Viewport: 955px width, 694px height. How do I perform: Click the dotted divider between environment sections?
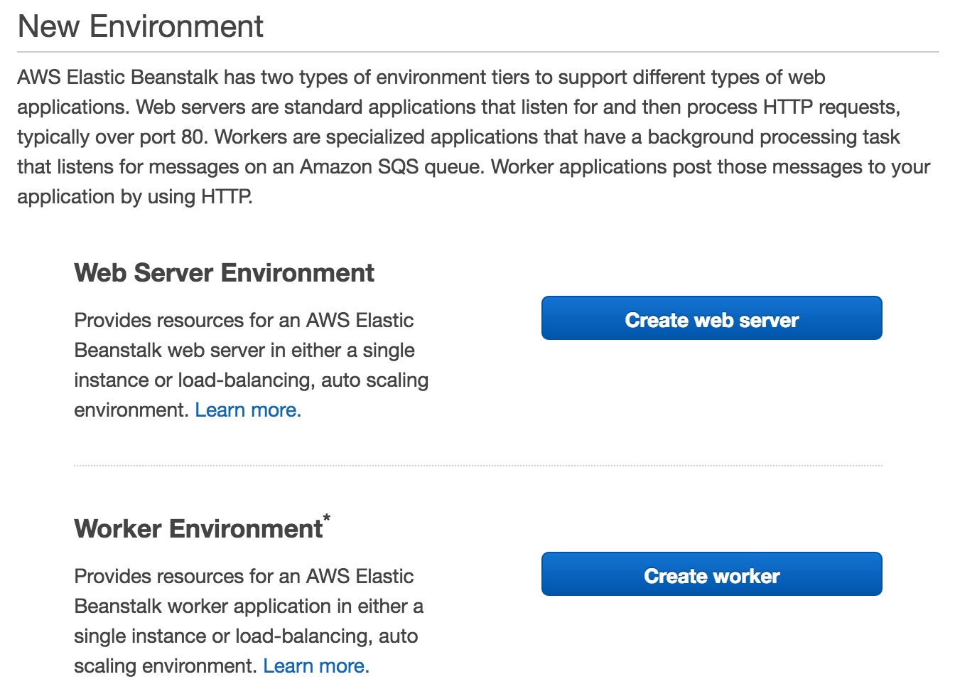click(477, 466)
